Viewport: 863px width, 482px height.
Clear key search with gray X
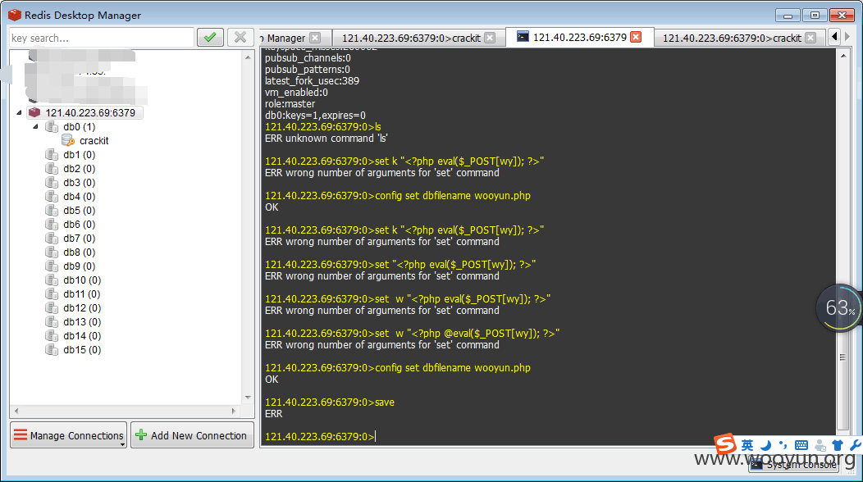click(240, 38)
